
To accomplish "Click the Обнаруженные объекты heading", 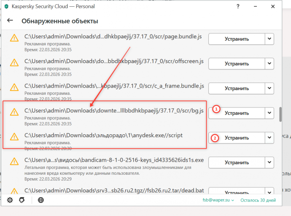I will (x=60, y=21).
